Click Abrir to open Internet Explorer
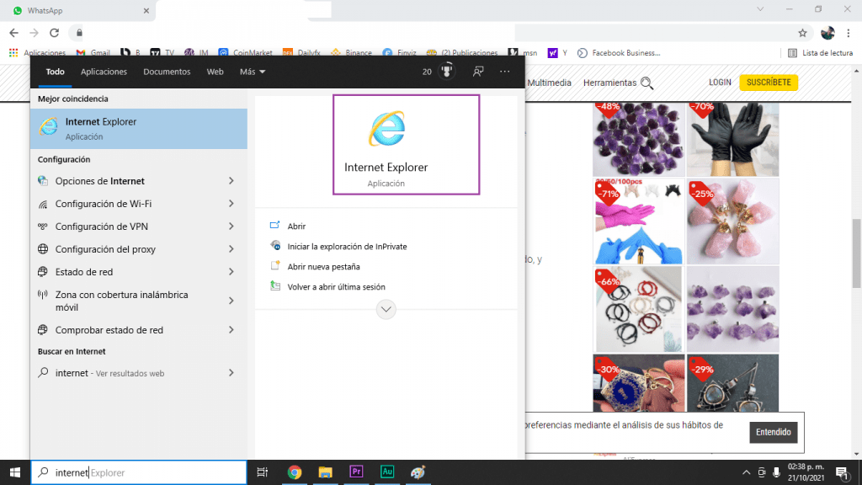Screen dimensions: 862x485 click(x=295, y=226)
